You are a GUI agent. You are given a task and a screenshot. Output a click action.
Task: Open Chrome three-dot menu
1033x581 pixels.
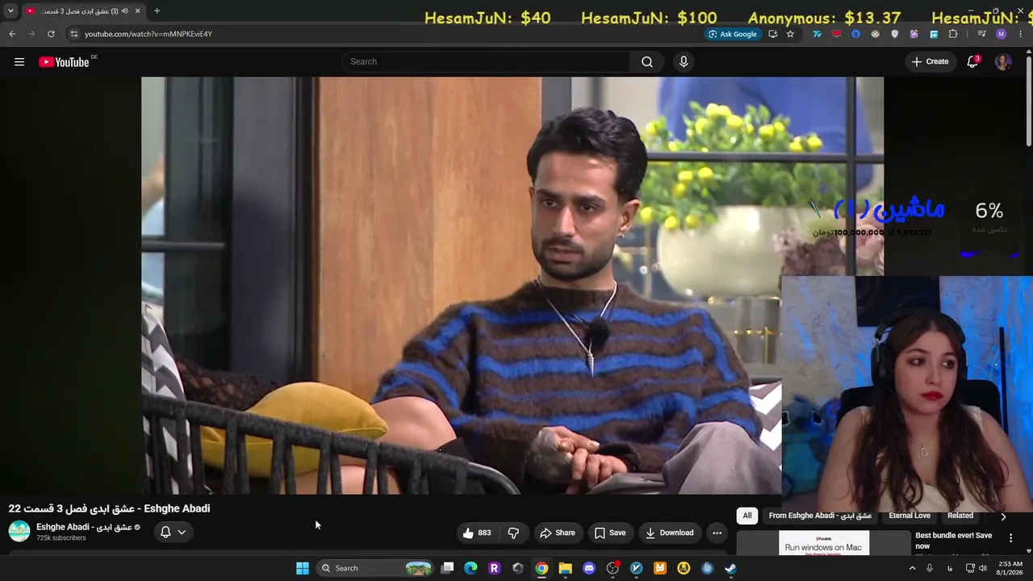pos(1021,34)
